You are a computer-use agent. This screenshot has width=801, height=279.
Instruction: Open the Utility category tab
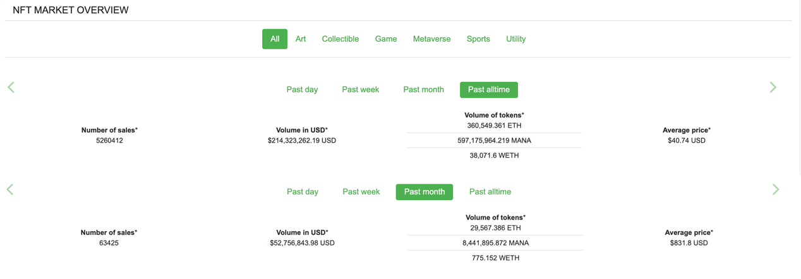[x=515, y=39]
